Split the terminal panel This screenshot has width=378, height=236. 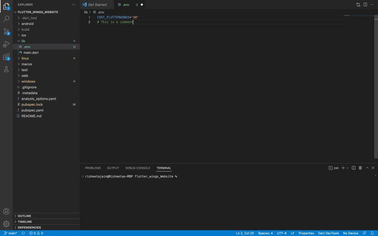pyautogui.click(x=354, y=168)
